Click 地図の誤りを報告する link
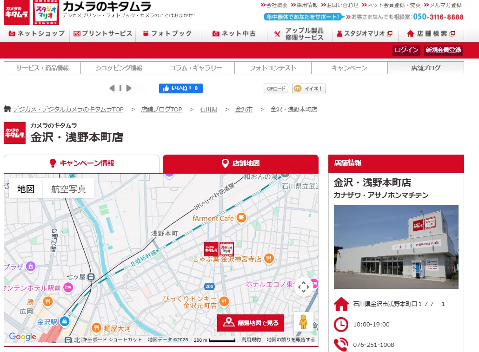Screen dimensions: 479x352 coord(291,339)
